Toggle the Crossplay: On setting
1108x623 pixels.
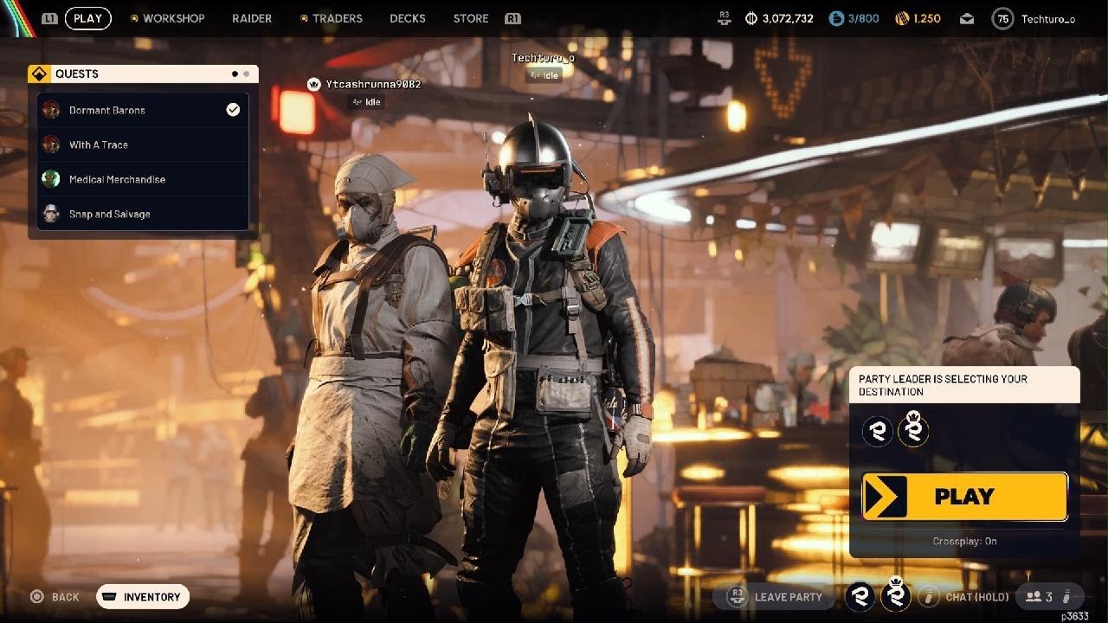(x=964, y=542)
